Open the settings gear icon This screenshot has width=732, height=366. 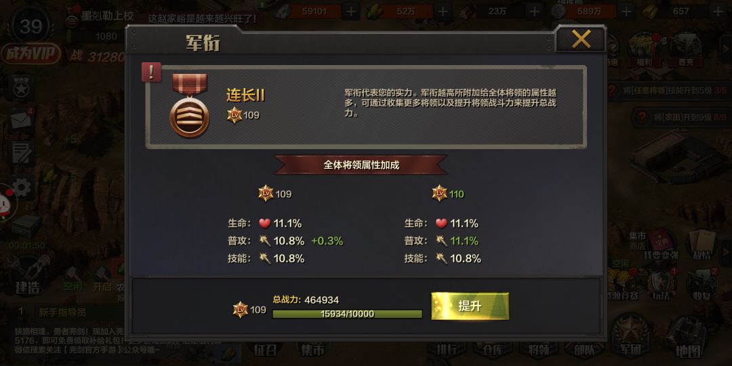[x=22, y=187]
